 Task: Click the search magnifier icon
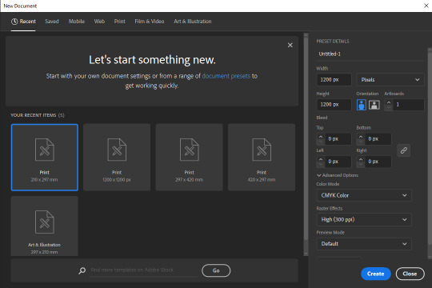coord(82,270)
